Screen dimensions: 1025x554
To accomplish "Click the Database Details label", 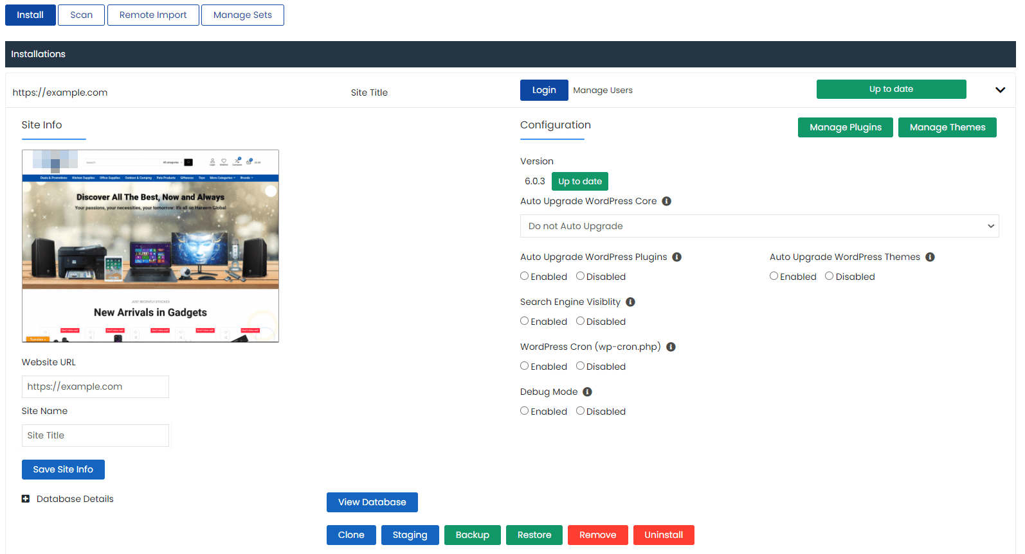I will point(75,499).
